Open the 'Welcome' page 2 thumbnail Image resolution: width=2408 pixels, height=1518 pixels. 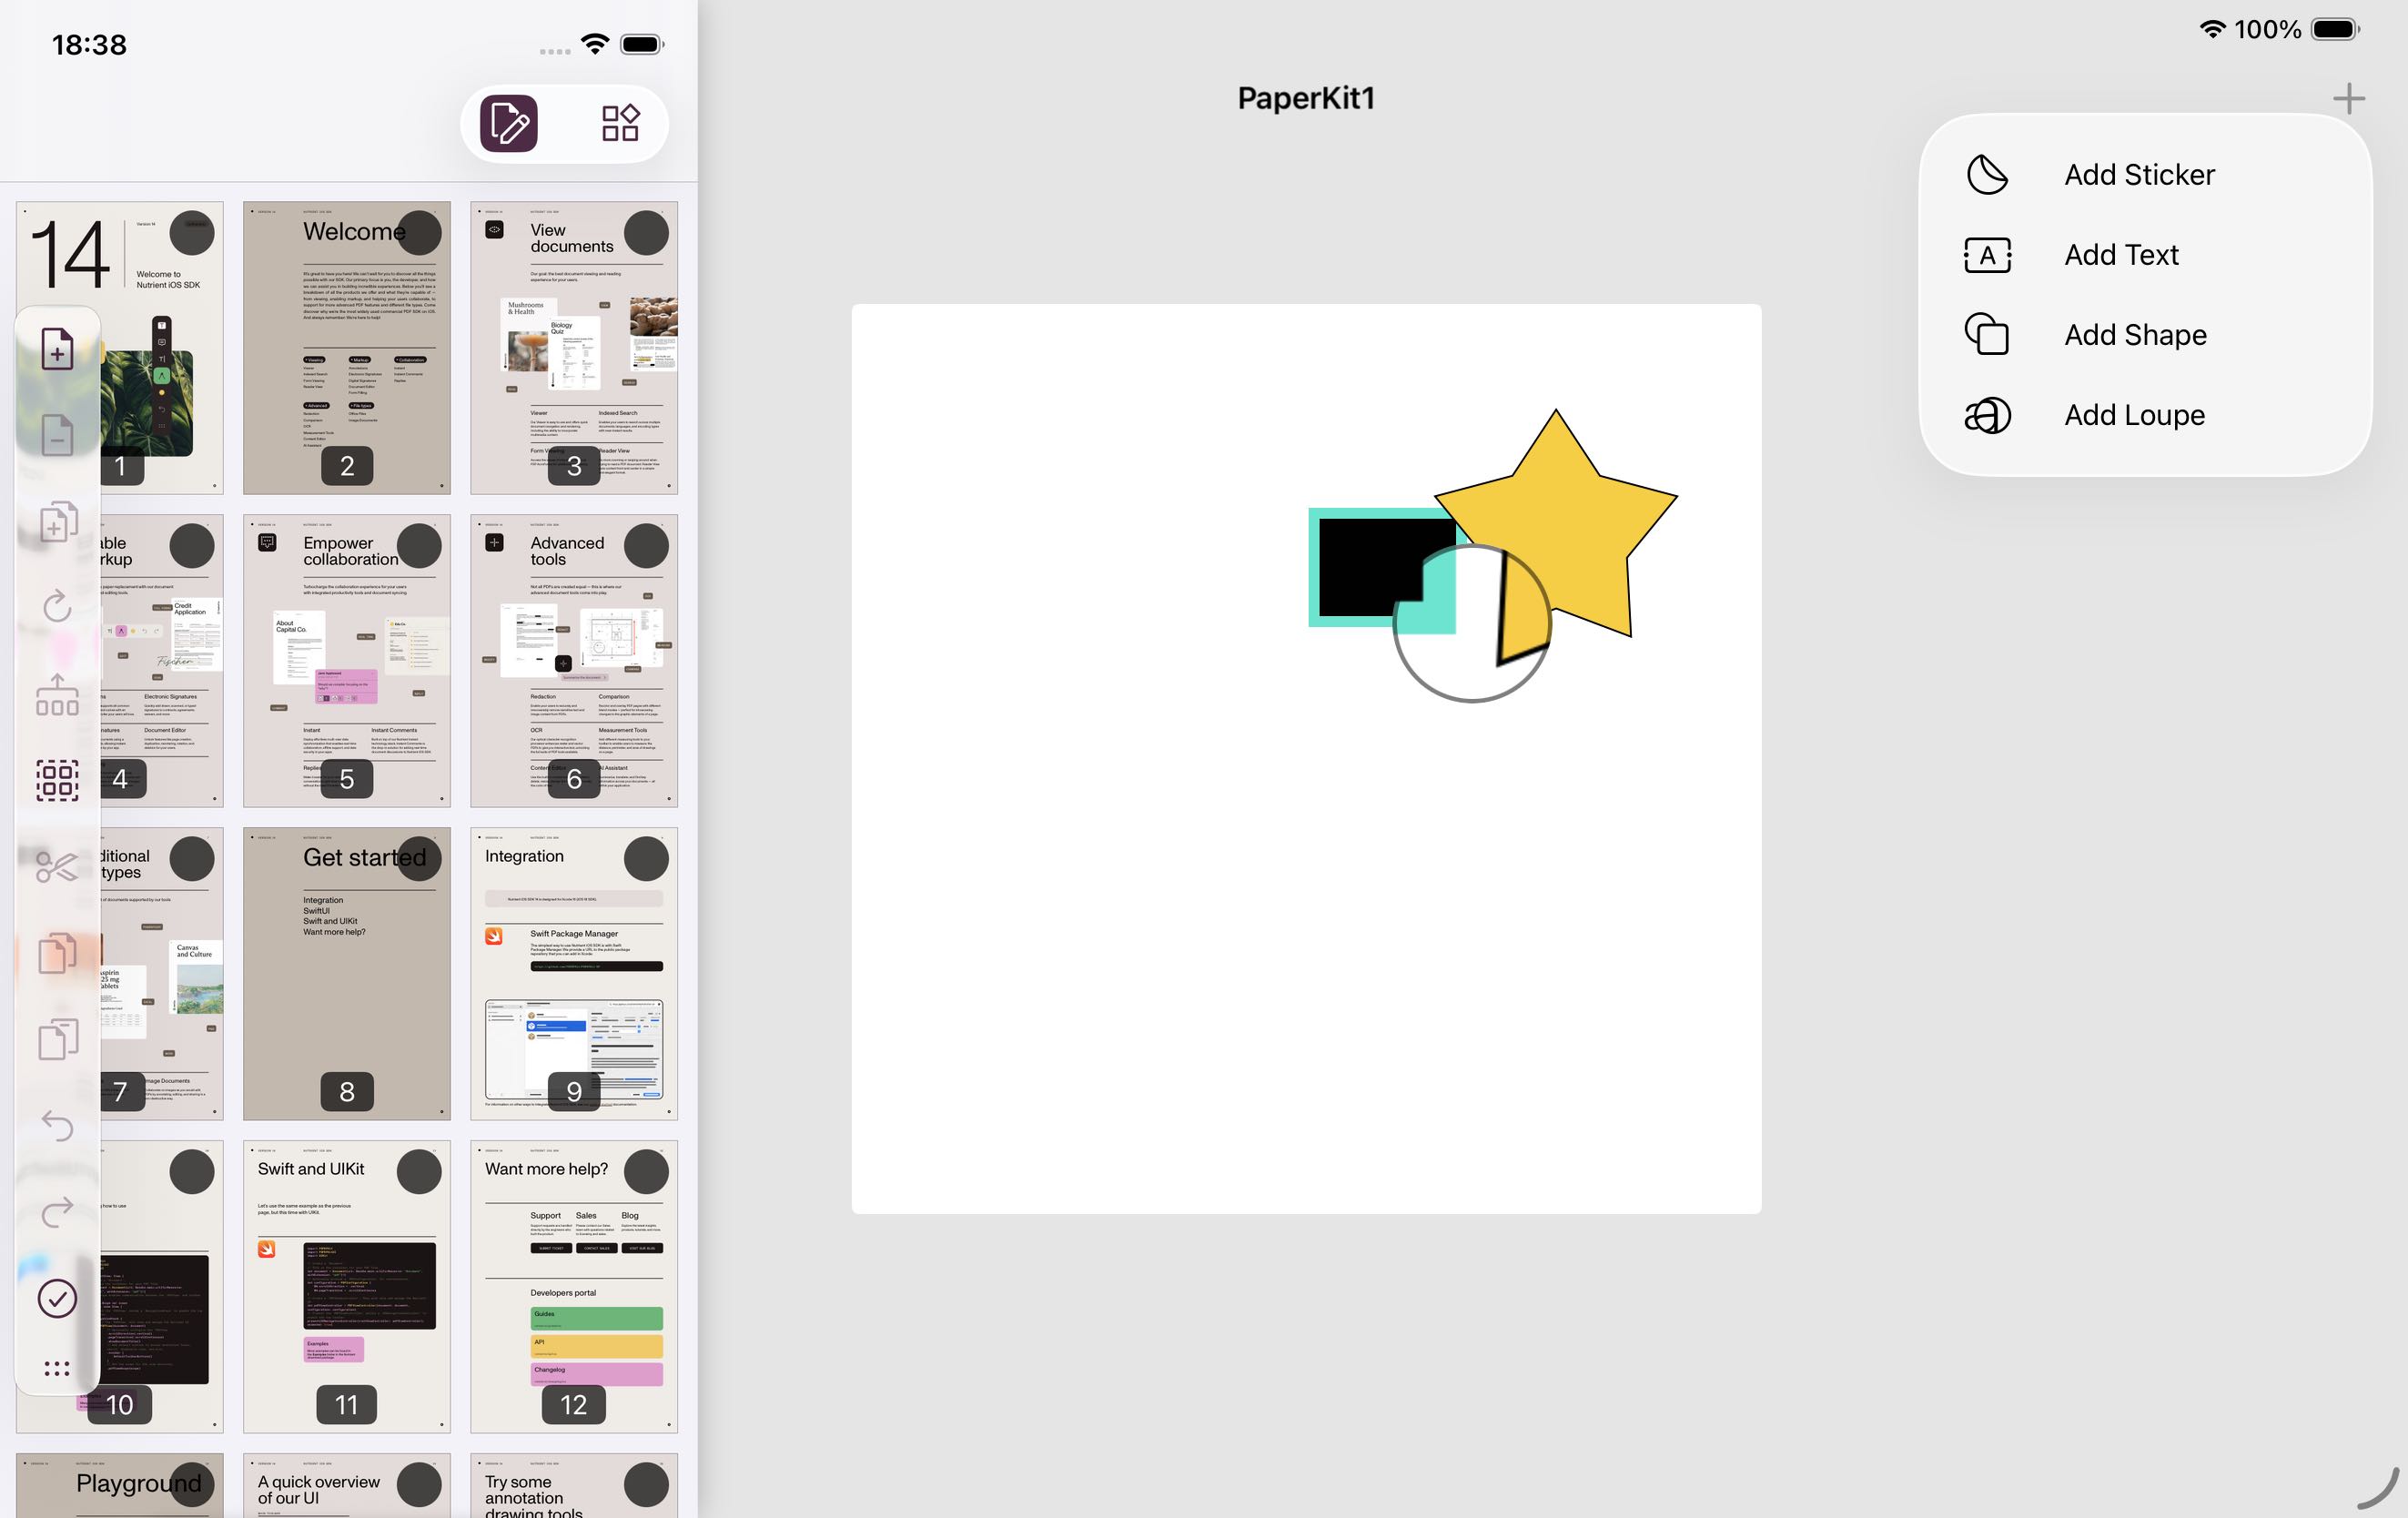coord(346,347)
